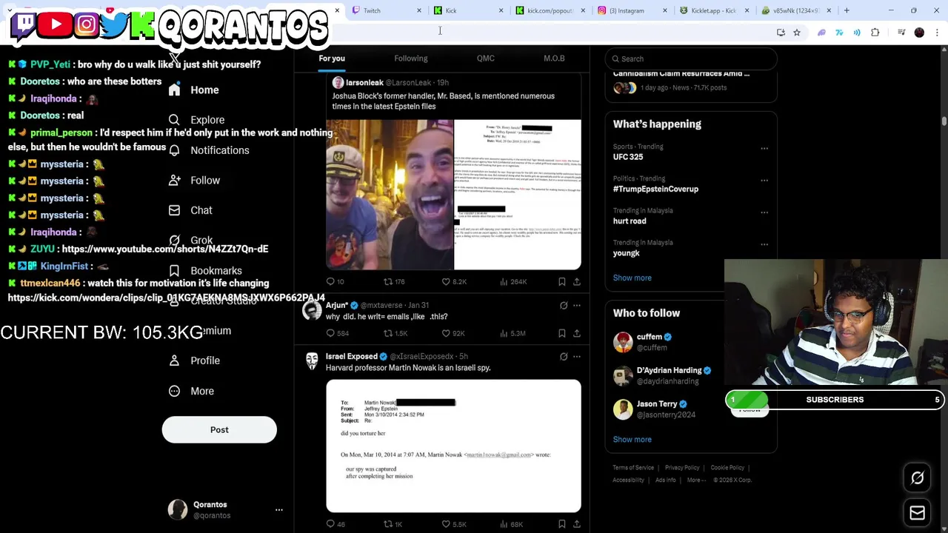
Task: Open cuffem profile suggestion
Action: 641,342
